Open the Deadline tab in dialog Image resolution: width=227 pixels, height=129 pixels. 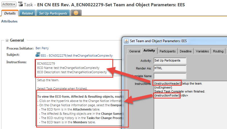pos(185,51)
